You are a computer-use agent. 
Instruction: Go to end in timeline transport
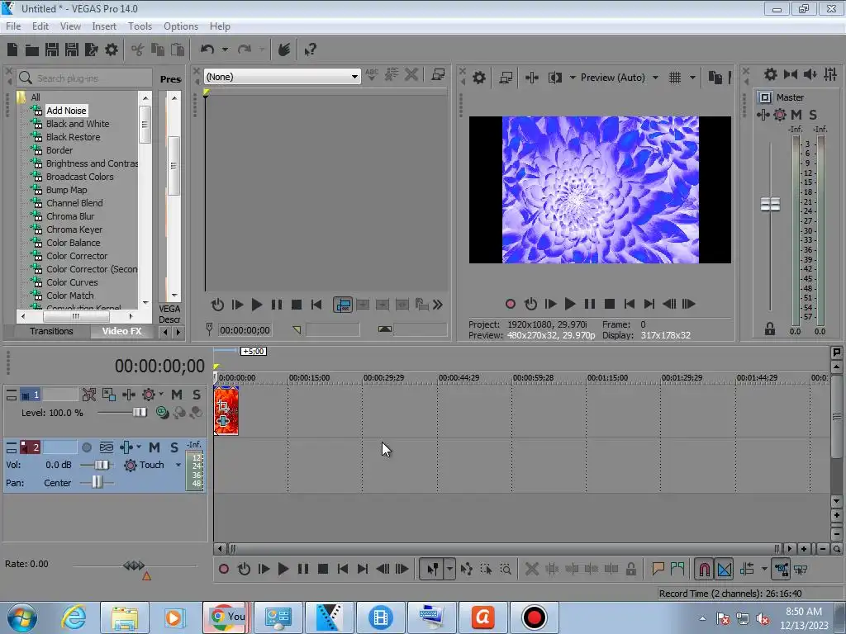[x=363, y=569]
